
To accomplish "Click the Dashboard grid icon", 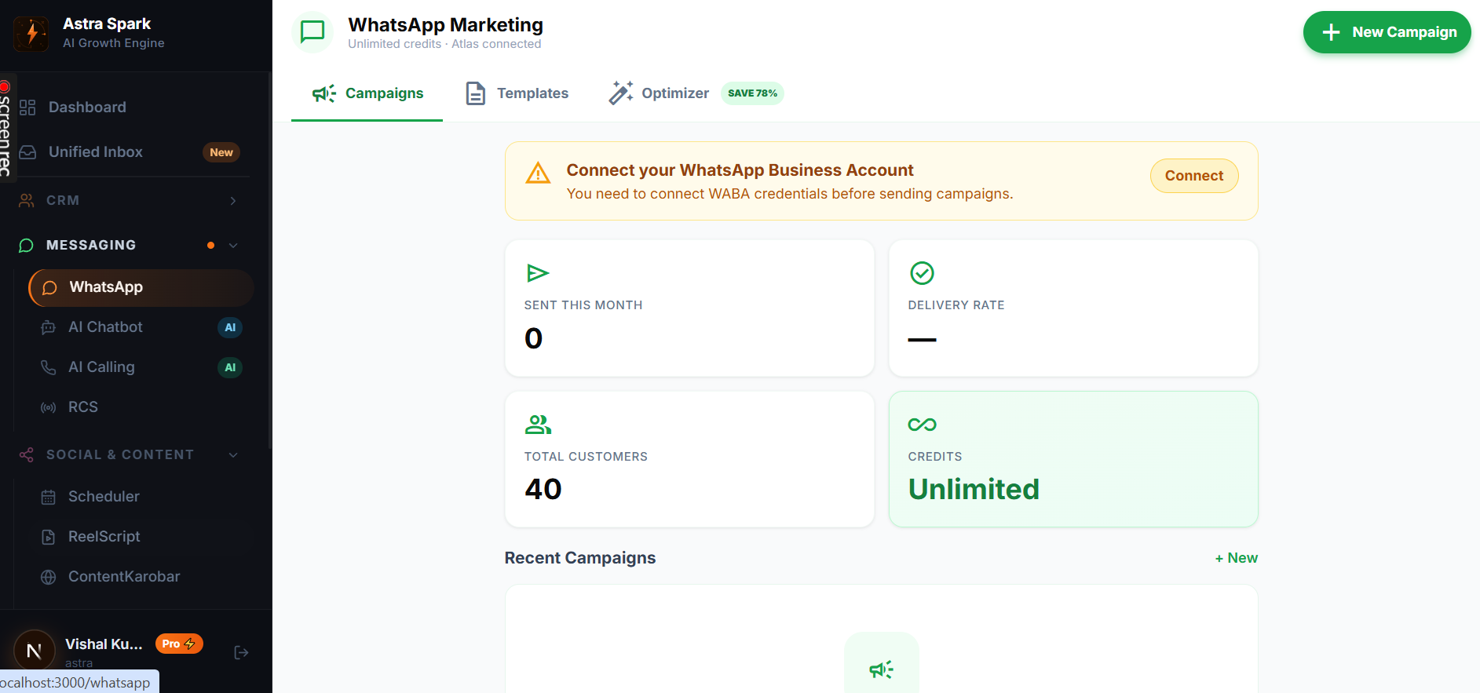I will click(x=27, y=108).
